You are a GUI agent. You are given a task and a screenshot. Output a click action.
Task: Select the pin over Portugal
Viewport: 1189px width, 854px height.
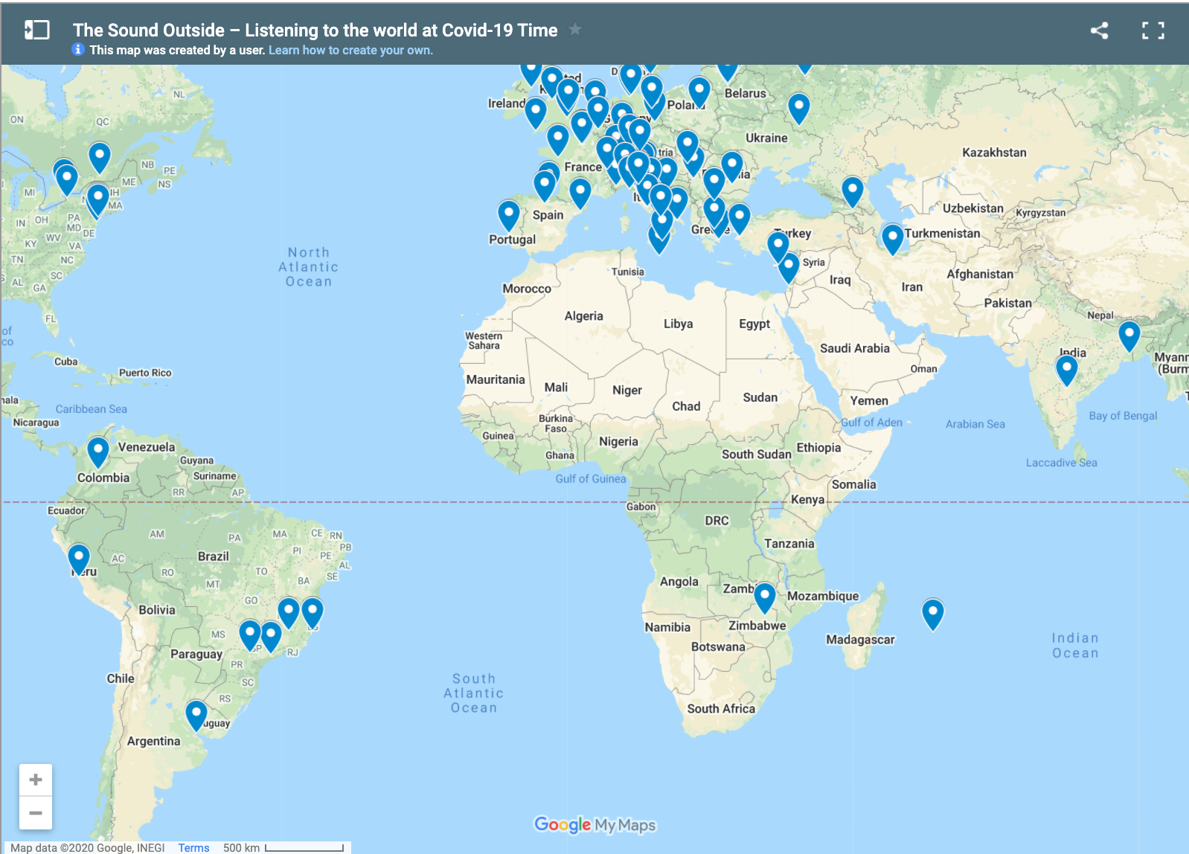point(509,214)
